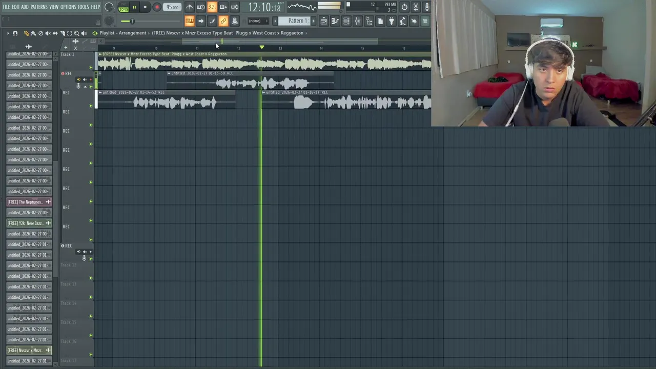Toggle Song/Pattern mode button

[124, 8]
